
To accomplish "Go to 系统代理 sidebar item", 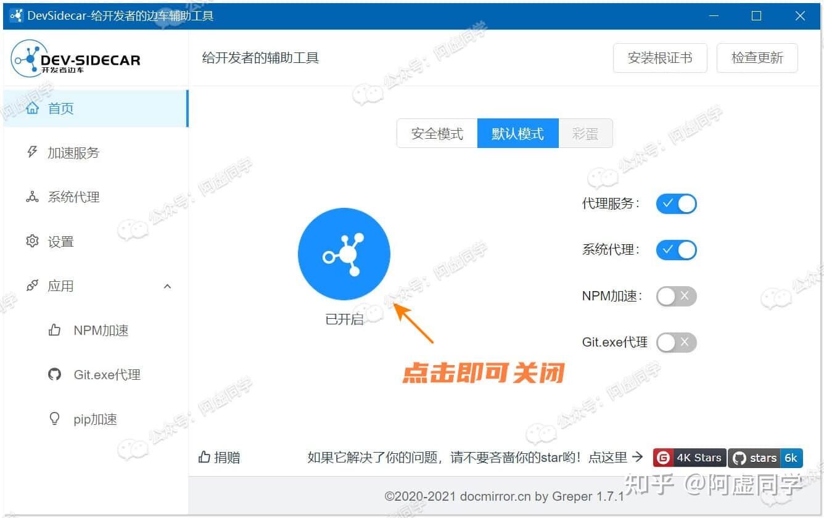I will [73, 197].
